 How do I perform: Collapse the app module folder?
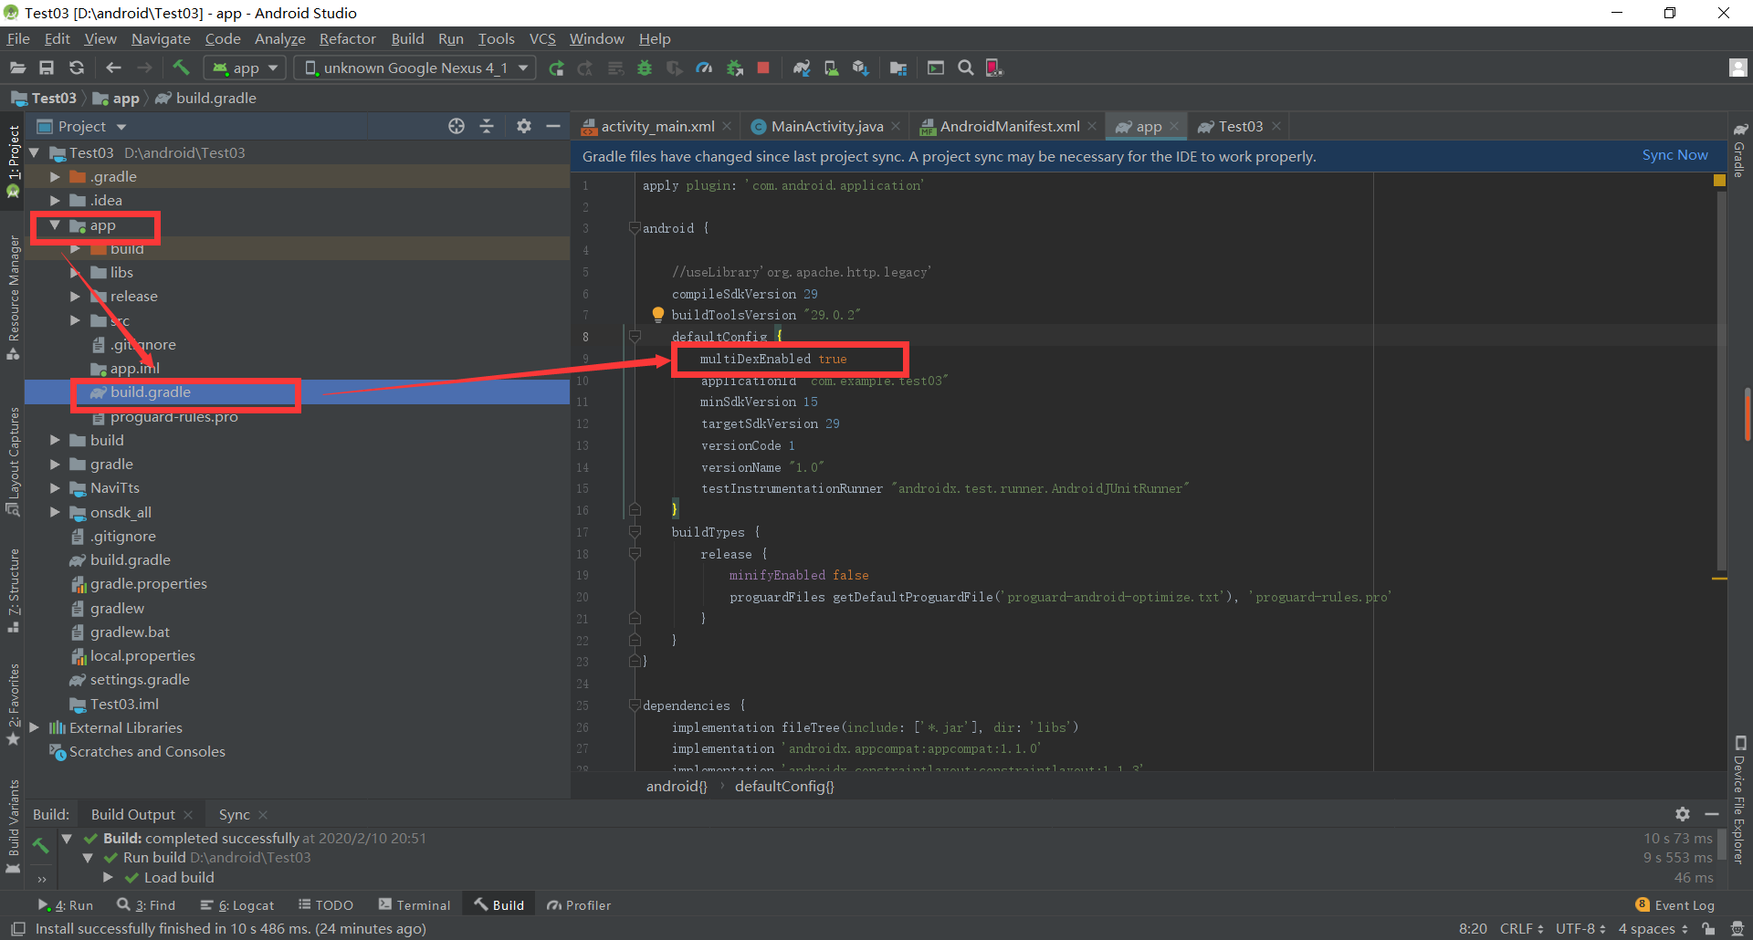(55, 225)
